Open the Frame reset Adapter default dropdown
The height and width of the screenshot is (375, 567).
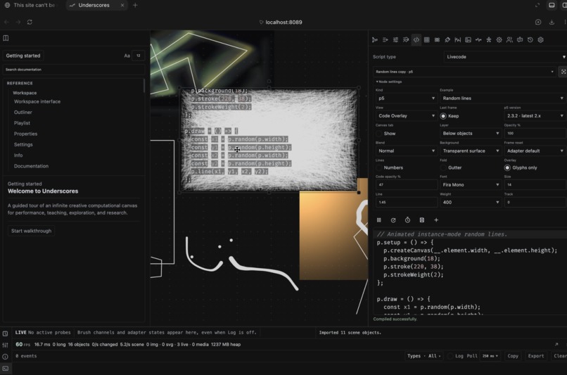[x=535, y=151]
